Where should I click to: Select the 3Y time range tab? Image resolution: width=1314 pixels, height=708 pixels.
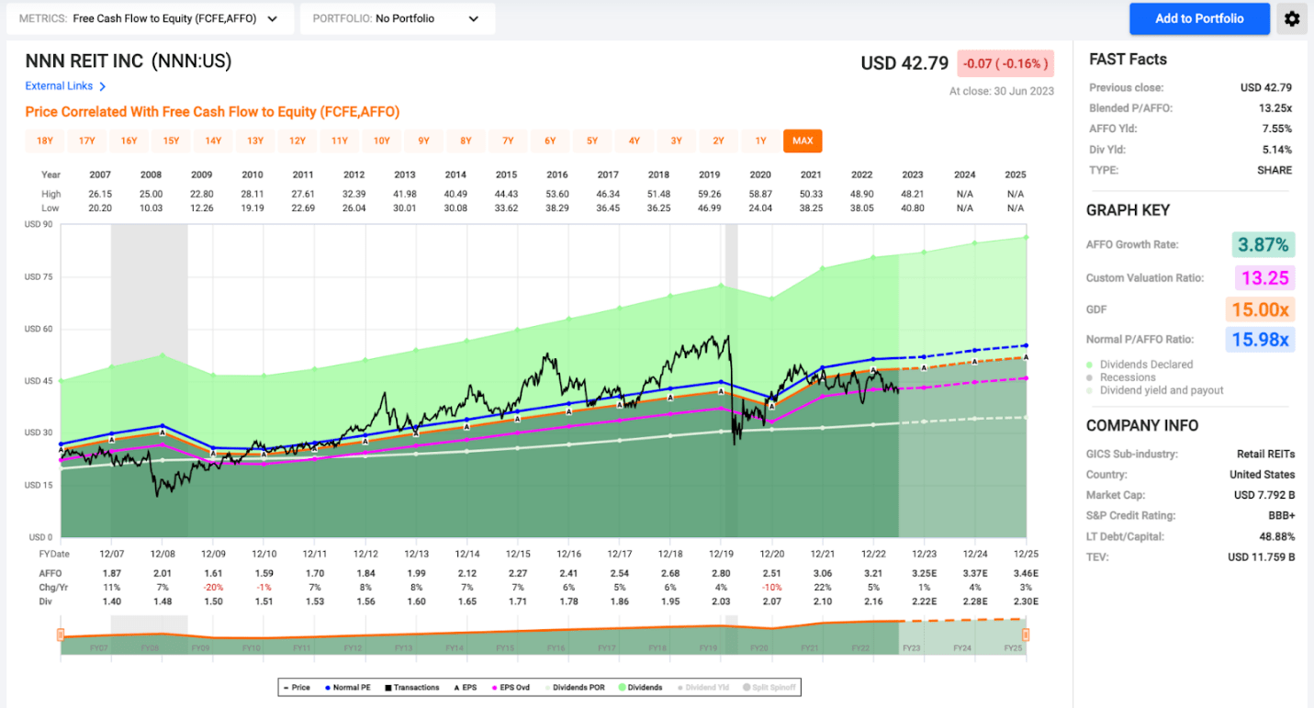pyautogui.click(x=677, y=140)
